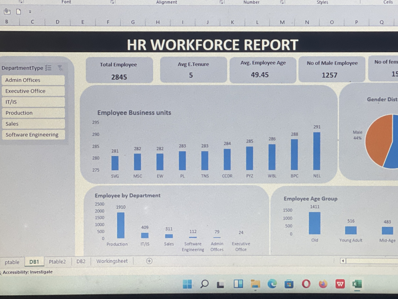
Task: Go to the DB2 sheet tab
Action: 81,262
